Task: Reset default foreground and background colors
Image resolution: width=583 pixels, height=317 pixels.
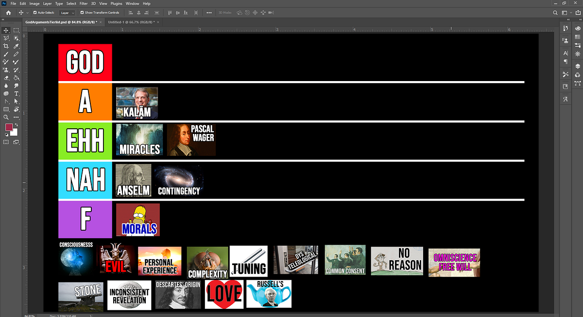Action: click(x=6, y=135)
